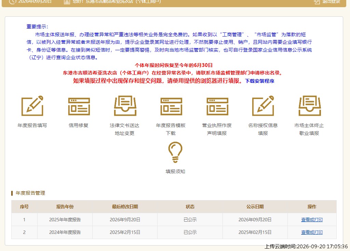This screenshot has width=350, height=251.
Task: Click the 操作 column header
Action: pyautogui.click(x=312, y=207)
